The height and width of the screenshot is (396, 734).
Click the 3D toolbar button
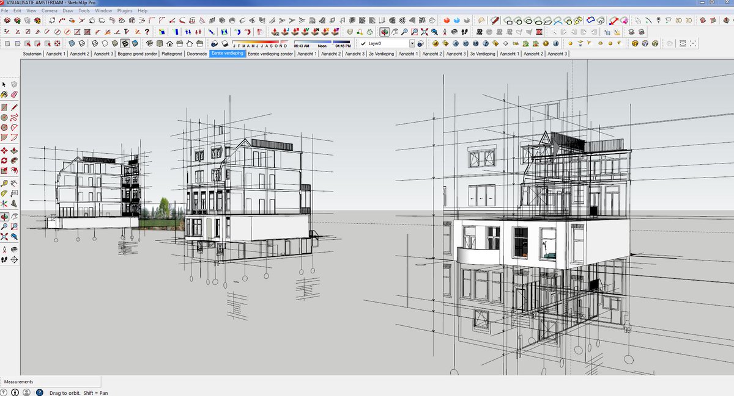click(688, 20)
